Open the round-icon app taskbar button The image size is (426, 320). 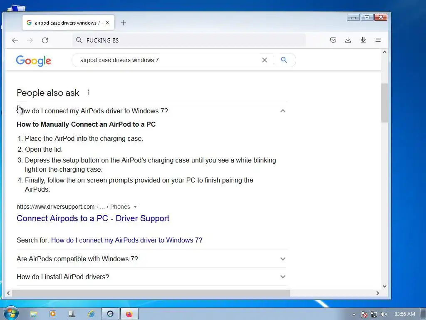click(x=110, y=314)
